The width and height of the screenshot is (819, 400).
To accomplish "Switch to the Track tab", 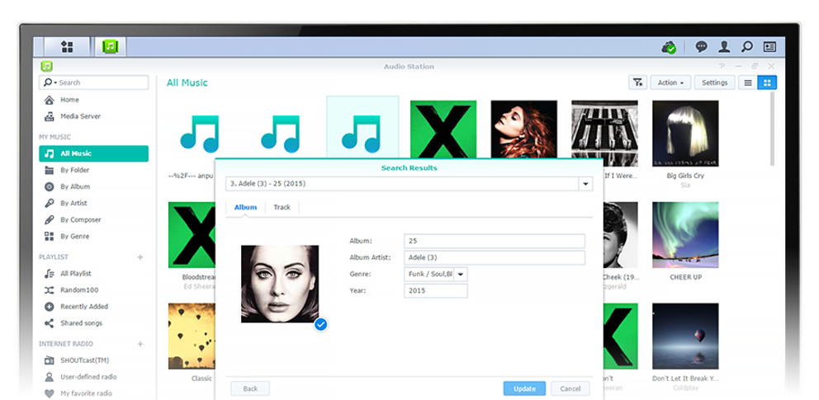I will click(x=282, y=207).
